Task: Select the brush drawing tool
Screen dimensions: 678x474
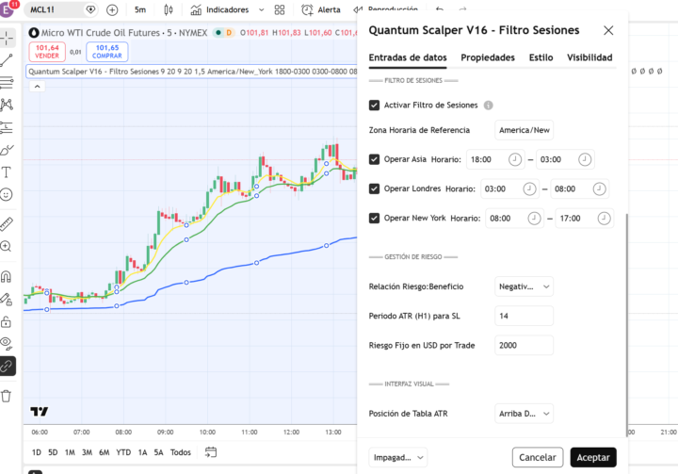Action: pos(7,150)
